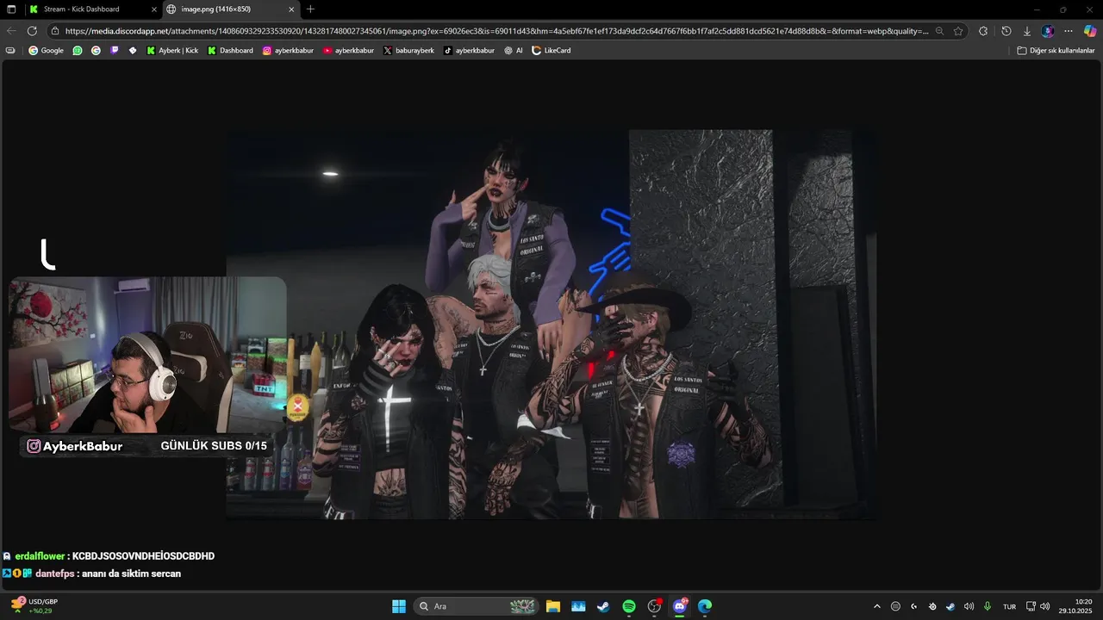Open the downloads panel
This screenshot has height=620, width=1103.
(1027, 31)
